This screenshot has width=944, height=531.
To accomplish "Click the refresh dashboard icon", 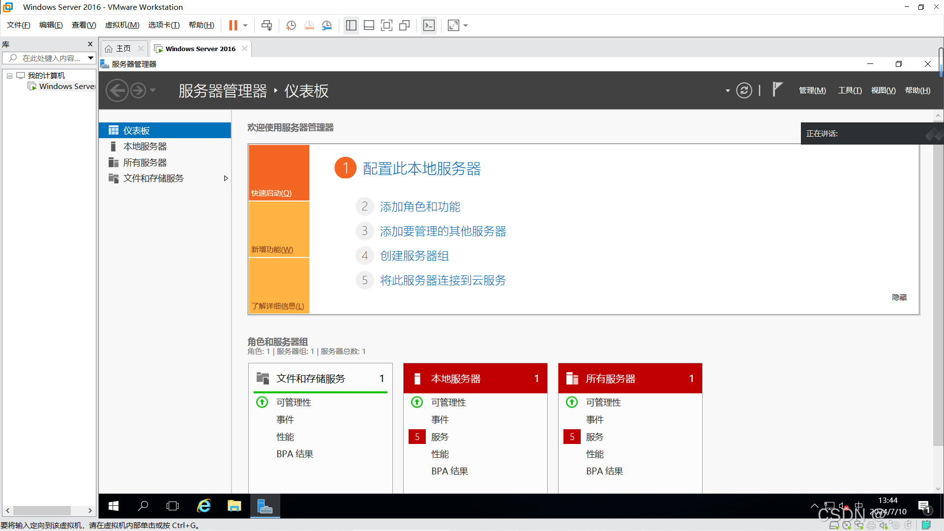I will click(x=744, y=90).
